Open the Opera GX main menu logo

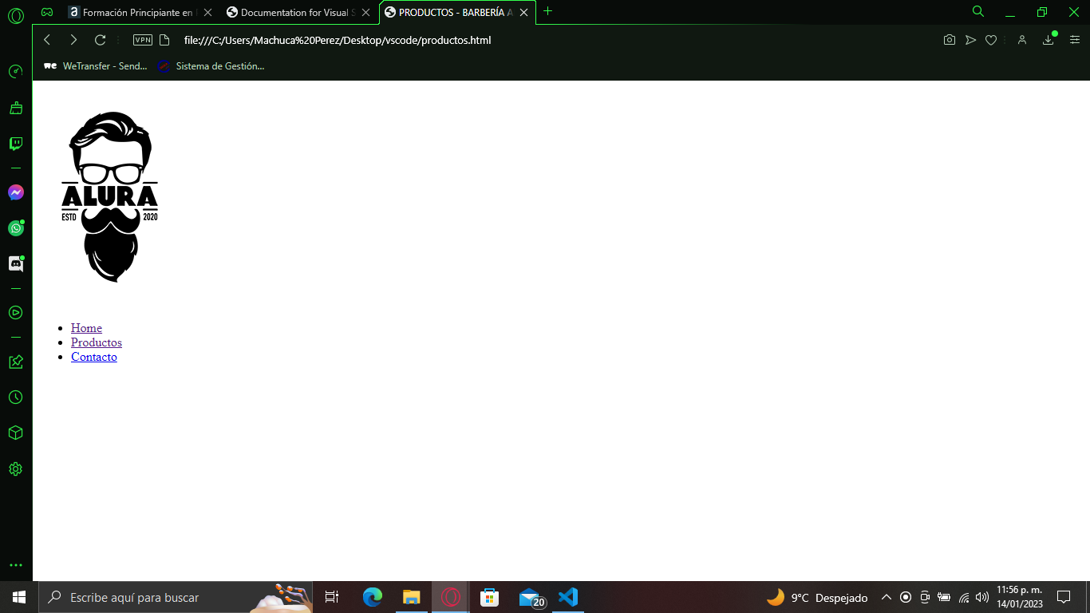point(15,14)
